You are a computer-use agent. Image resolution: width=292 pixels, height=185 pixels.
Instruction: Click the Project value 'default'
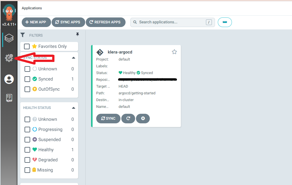coord(124,59)
